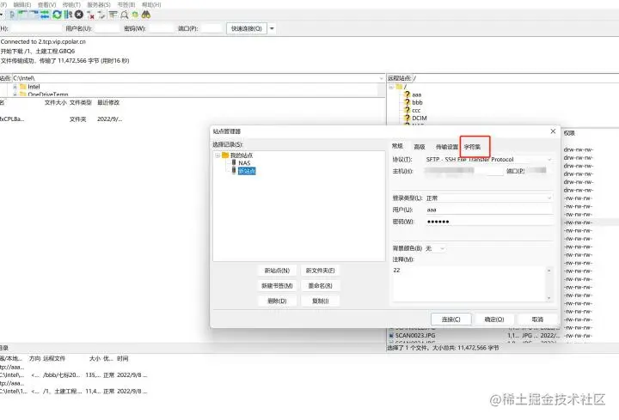
Task: Open the local site path dropdown
Action: [x=381, y=78]
